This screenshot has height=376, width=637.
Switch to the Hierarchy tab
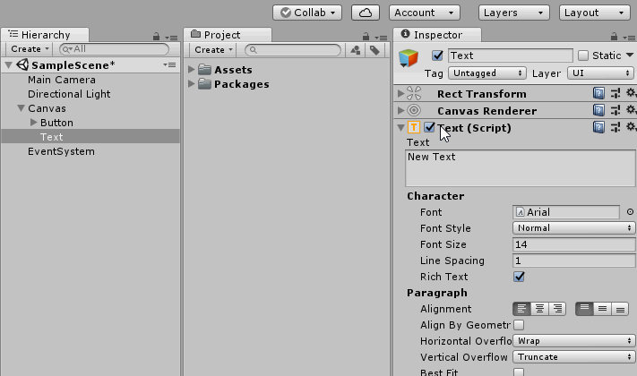click(x=45, y=35)
